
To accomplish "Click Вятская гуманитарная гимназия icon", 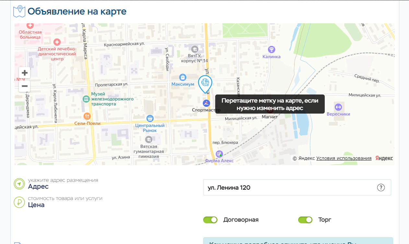I will pos(149,139).
